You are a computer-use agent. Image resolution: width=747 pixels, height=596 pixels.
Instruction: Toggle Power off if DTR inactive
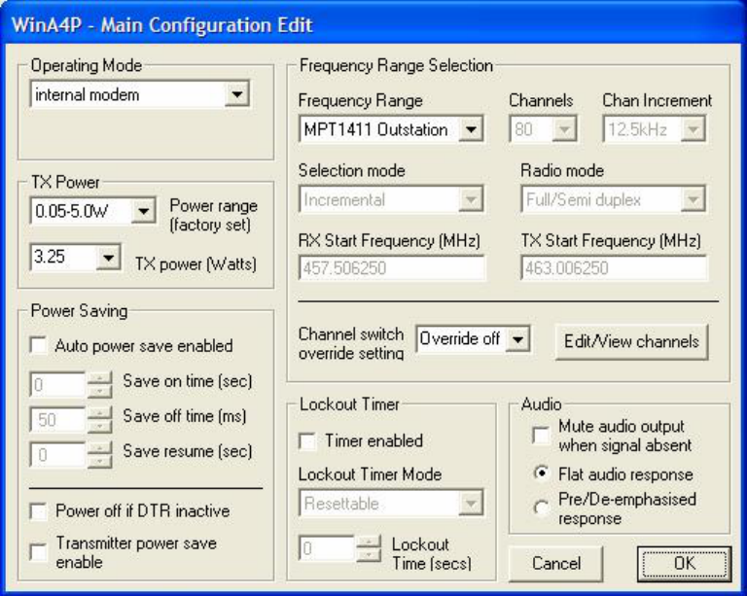[38, 511]
